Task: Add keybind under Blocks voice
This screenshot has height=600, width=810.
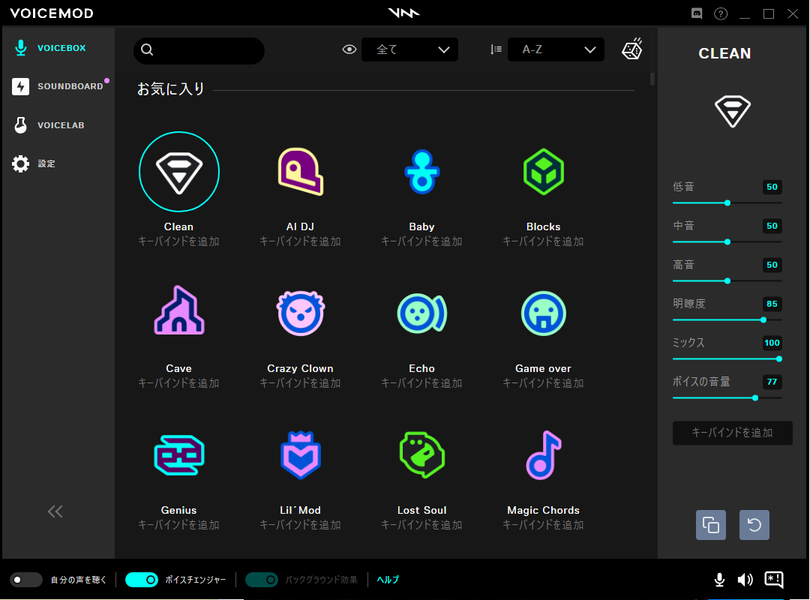Action: coord(544,241)
